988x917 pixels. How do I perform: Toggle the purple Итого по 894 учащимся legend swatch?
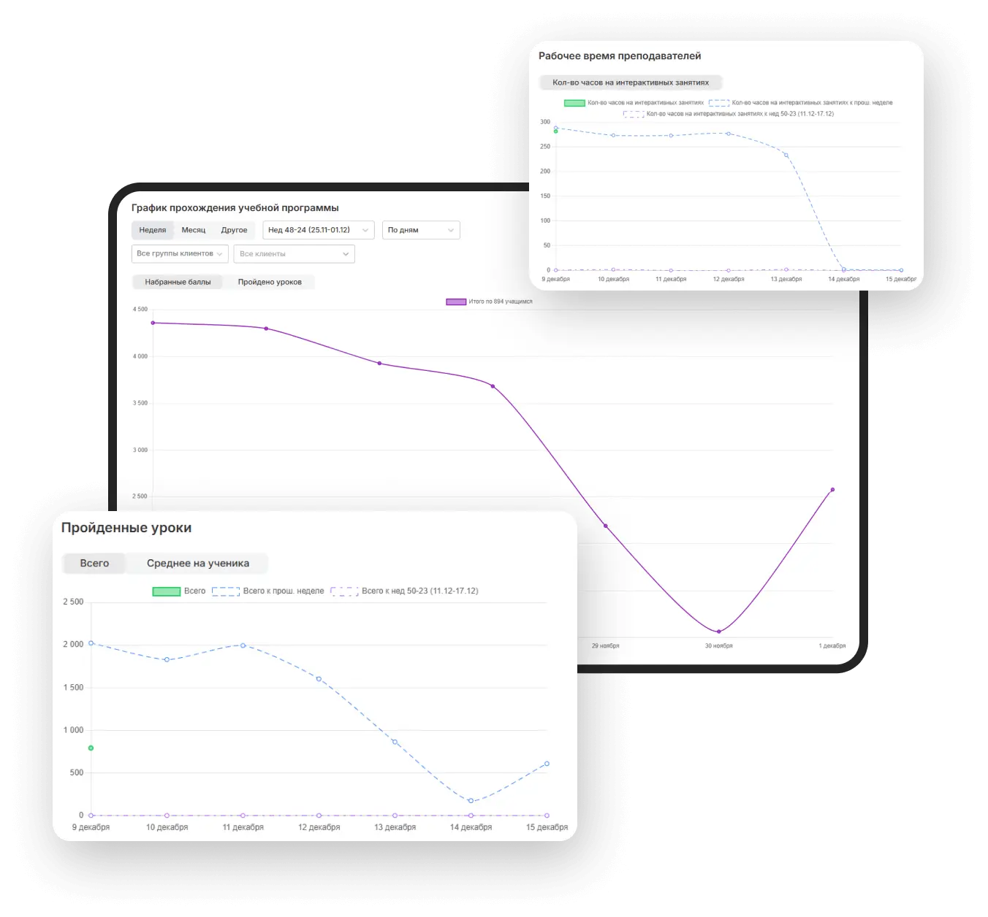pyautogui.click(x=456, y=302)
